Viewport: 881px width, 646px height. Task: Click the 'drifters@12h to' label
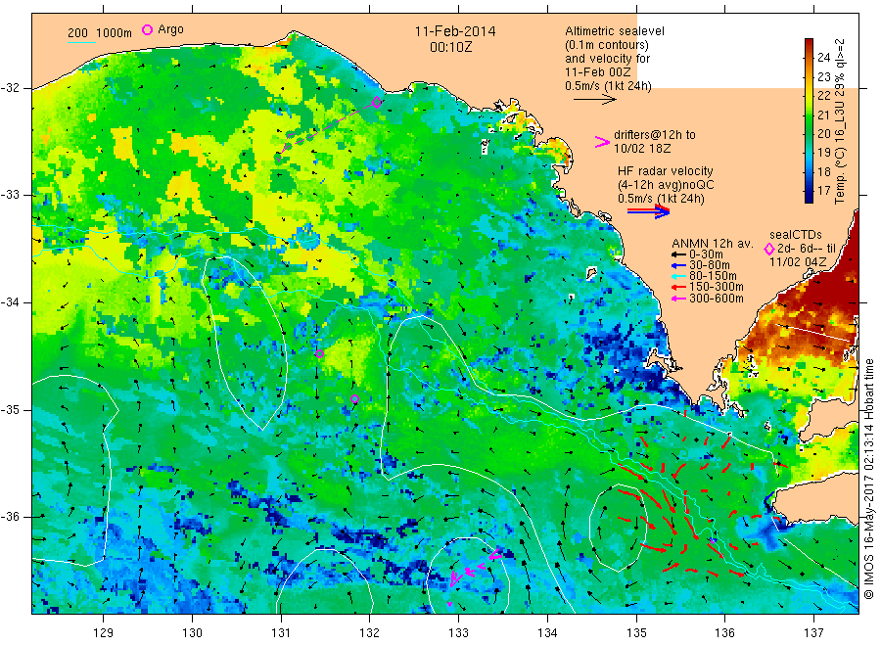click(x=655, y=135)
